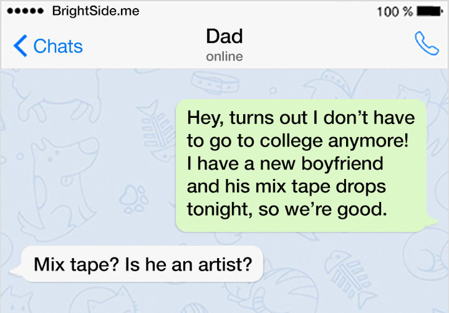Click the "online" status text

point(224,57)
